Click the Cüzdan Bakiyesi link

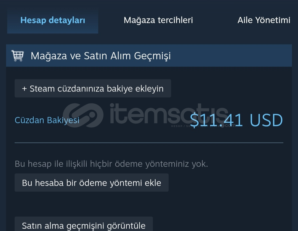pyautogui.click(x=47, y=120)
